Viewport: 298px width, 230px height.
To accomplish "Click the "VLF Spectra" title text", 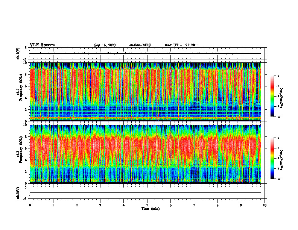I will coord(43,45).
